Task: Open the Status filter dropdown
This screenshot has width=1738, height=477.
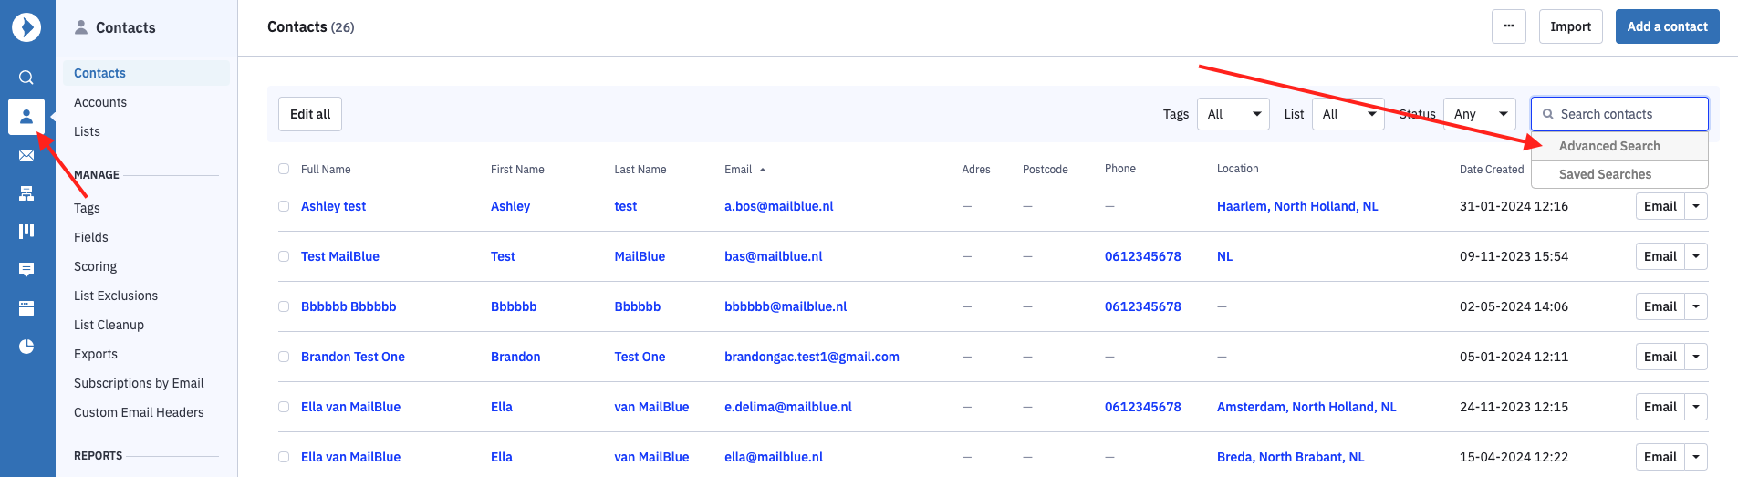Action: (1479, 114)
